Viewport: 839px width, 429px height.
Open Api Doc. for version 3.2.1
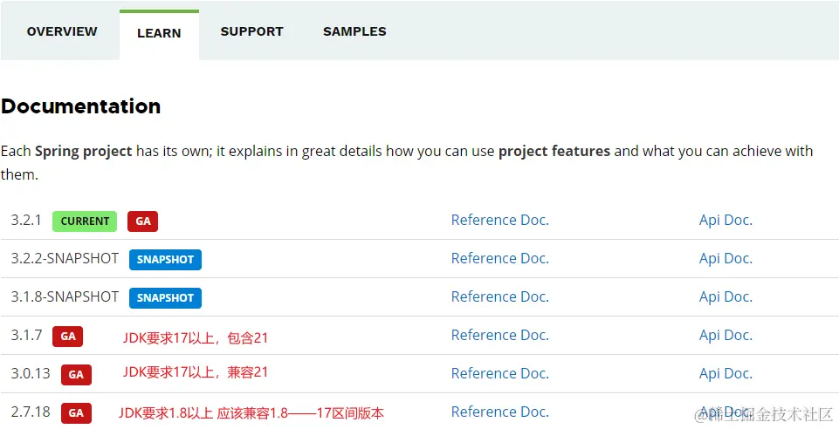[x=726, y=220]
